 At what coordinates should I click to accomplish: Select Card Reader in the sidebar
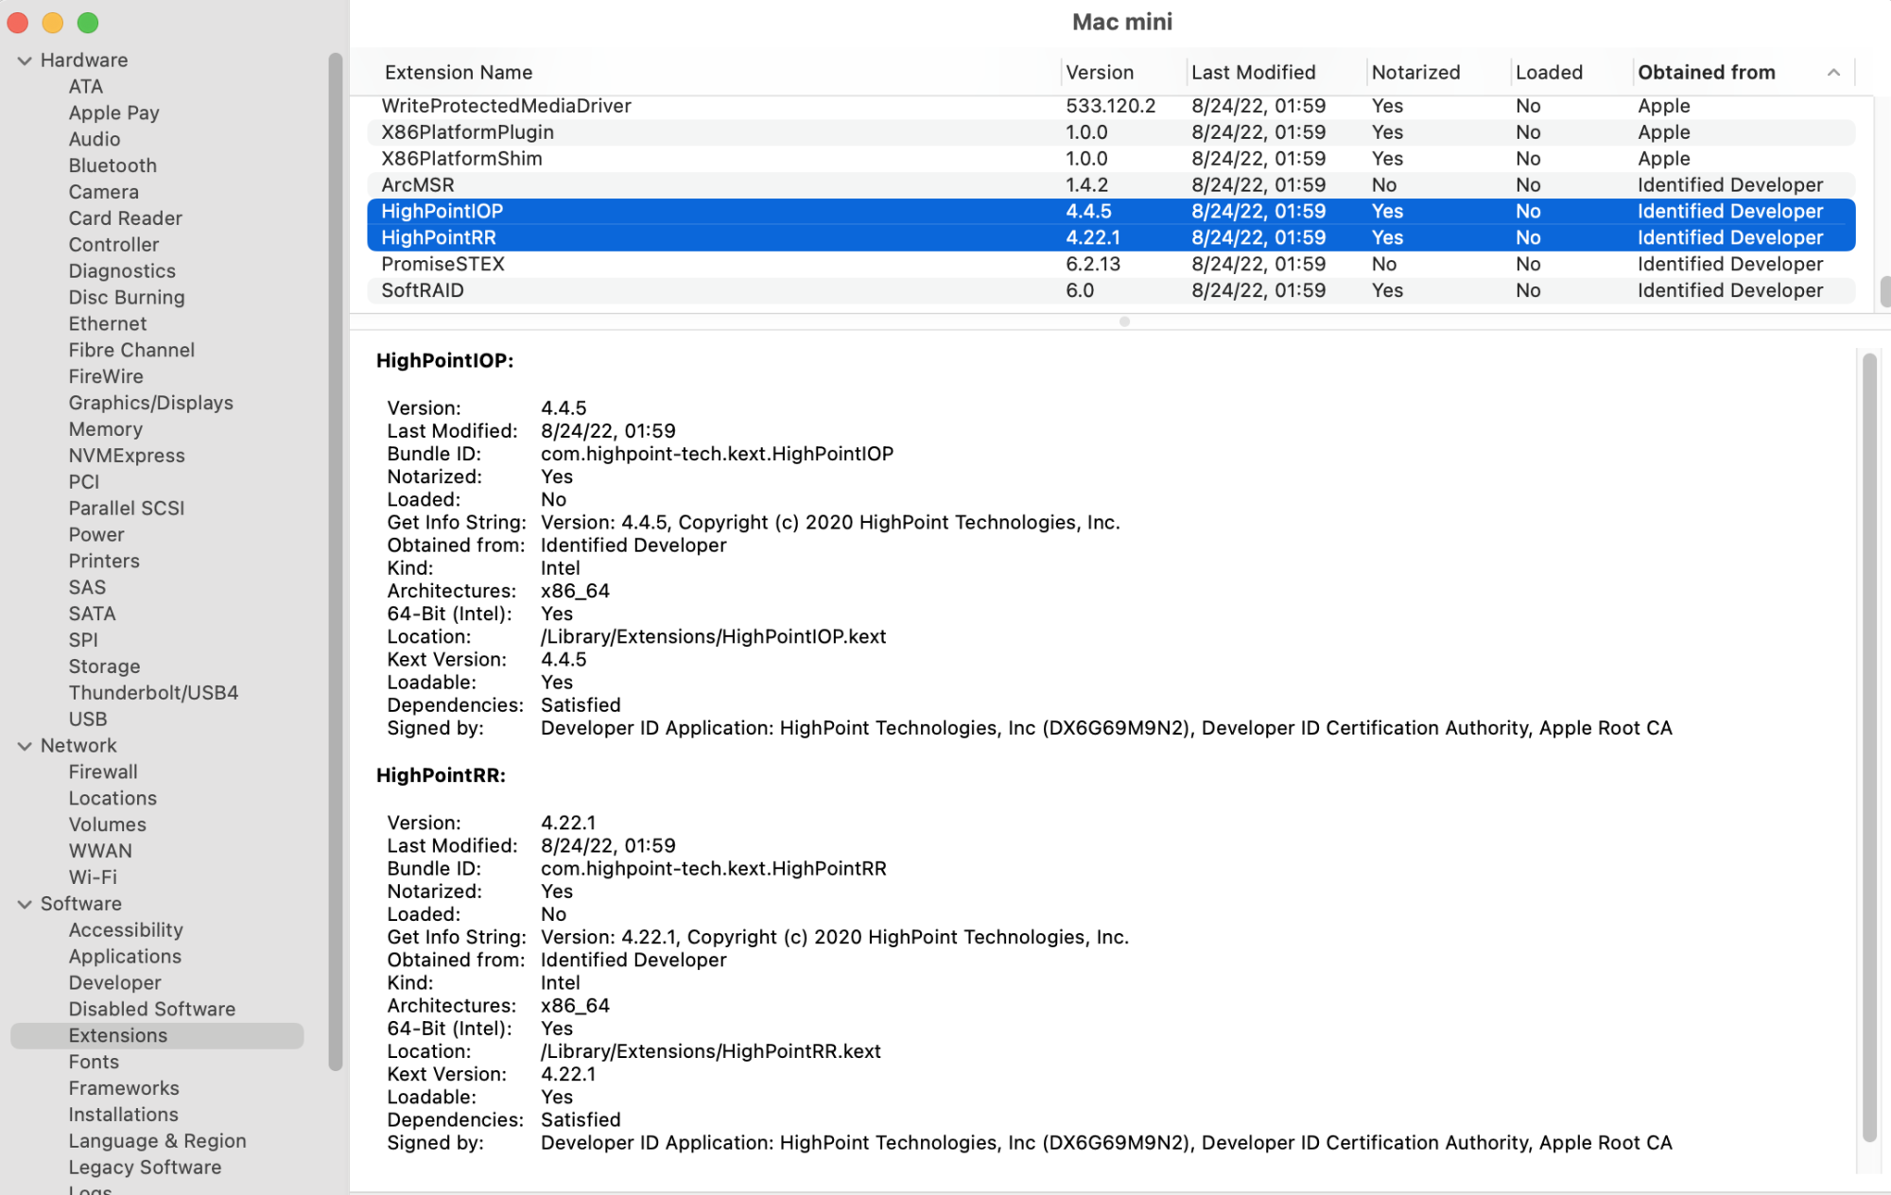tap(125, 218)
